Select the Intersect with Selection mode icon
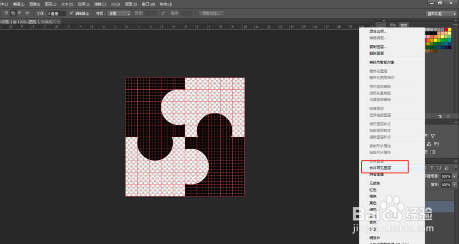 (x=28, y=13)
